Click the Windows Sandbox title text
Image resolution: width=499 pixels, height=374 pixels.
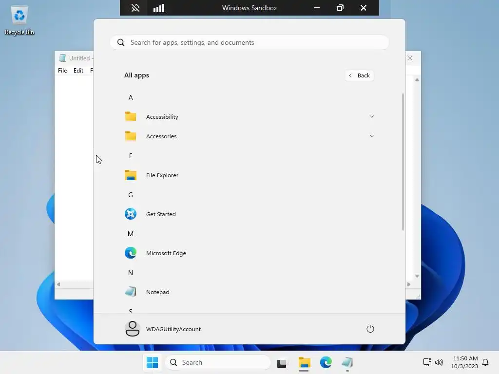point(249,8)
